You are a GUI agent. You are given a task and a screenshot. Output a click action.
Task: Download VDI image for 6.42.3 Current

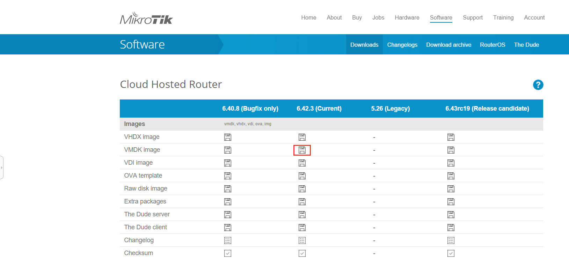click(x=302, y=163)
